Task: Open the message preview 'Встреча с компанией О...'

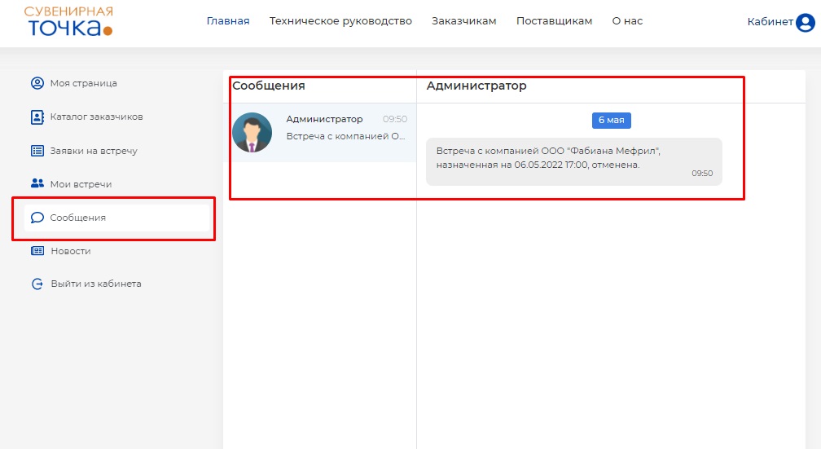Action: tap(346, 136)
